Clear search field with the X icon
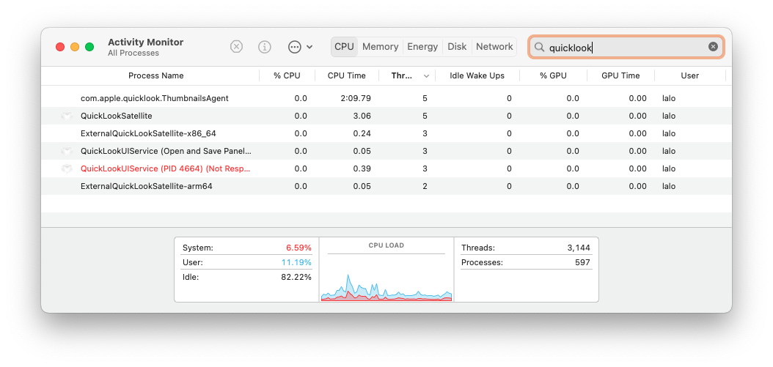 713,47
